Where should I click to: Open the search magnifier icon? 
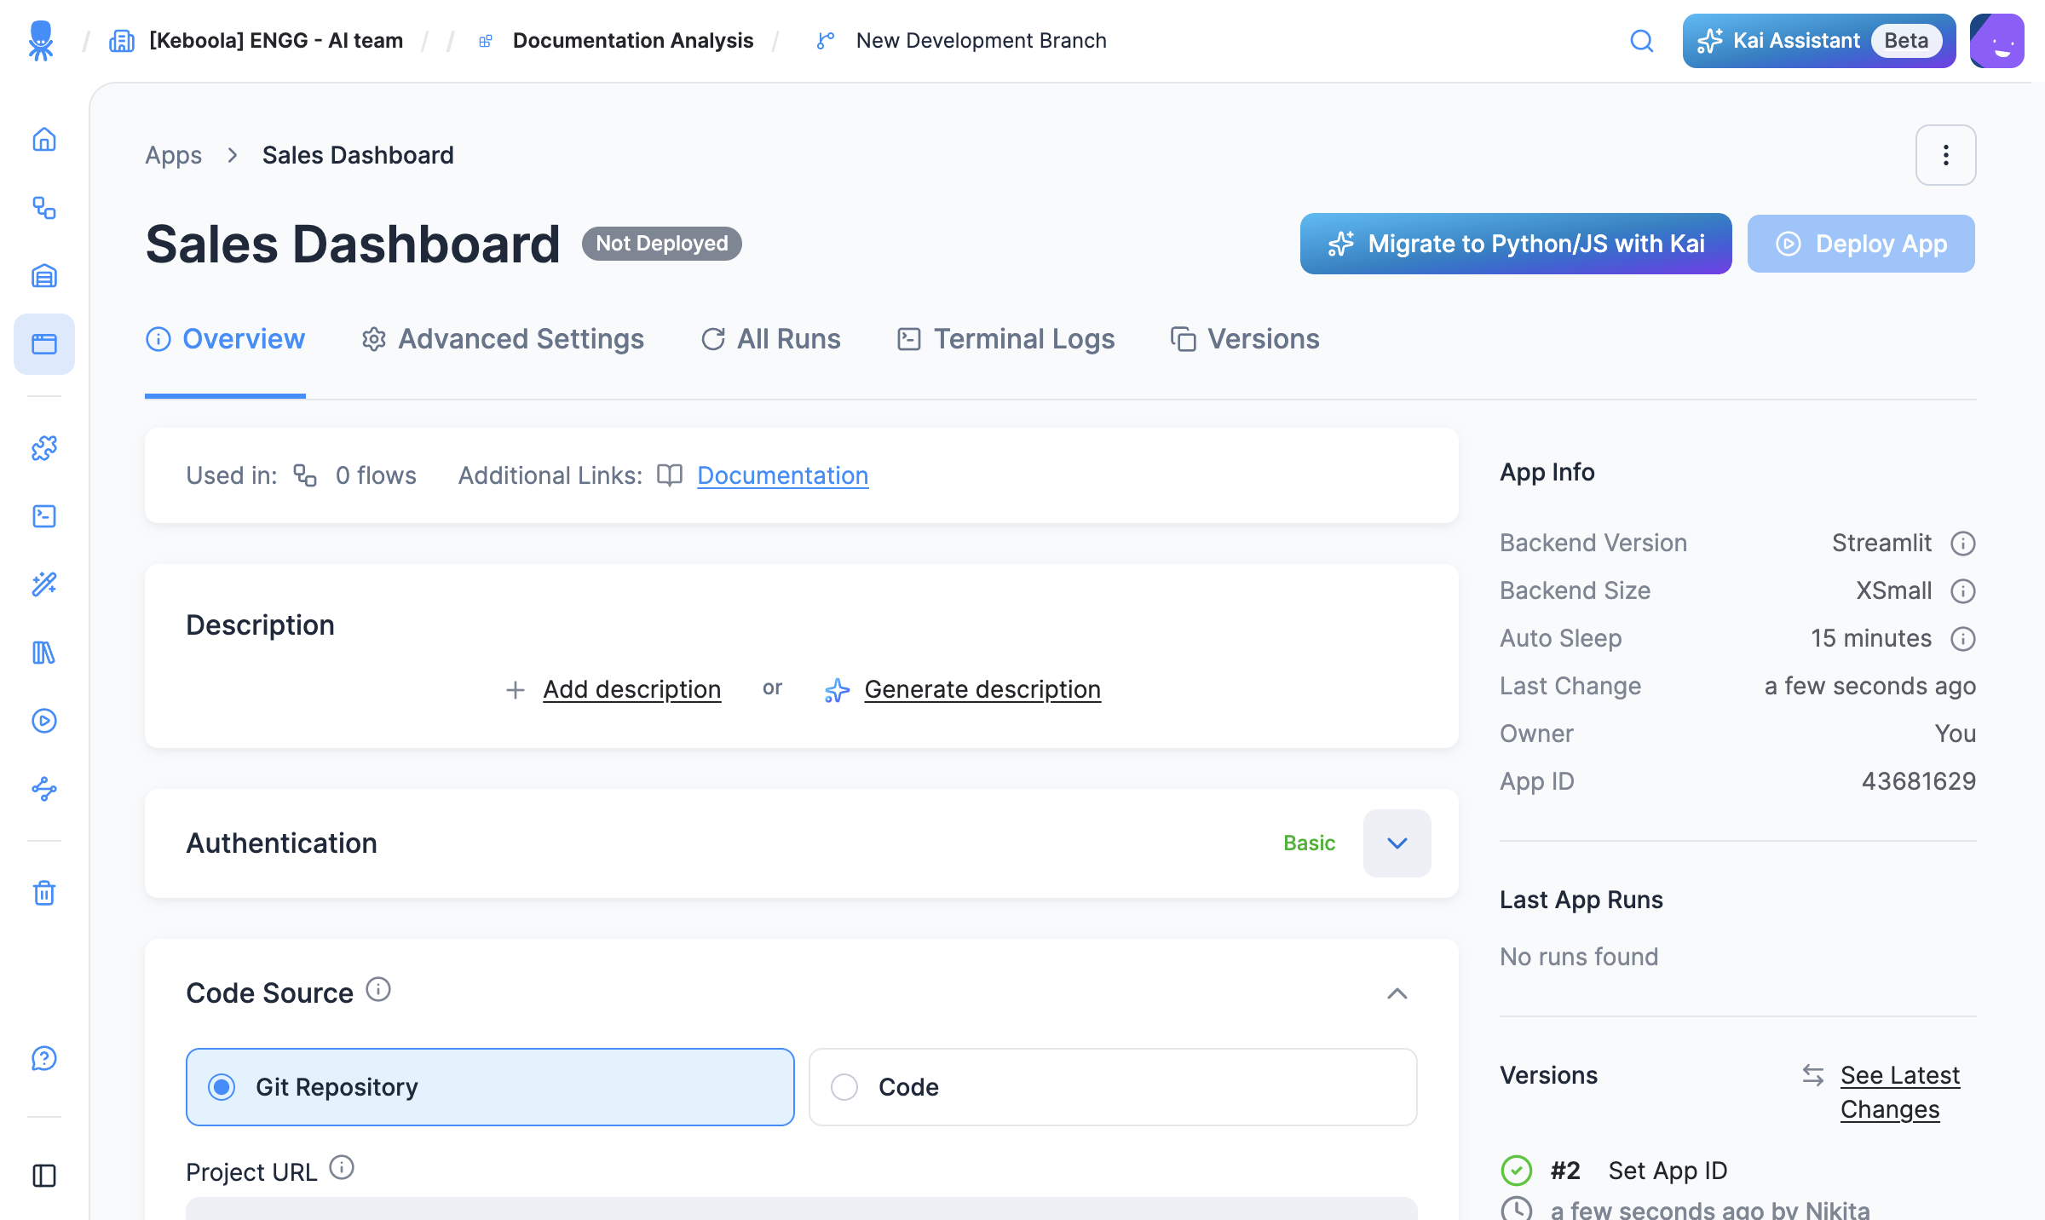(x=1641, y=41)
